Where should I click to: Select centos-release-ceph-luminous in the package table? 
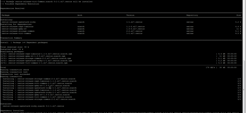tap(17, 27)
